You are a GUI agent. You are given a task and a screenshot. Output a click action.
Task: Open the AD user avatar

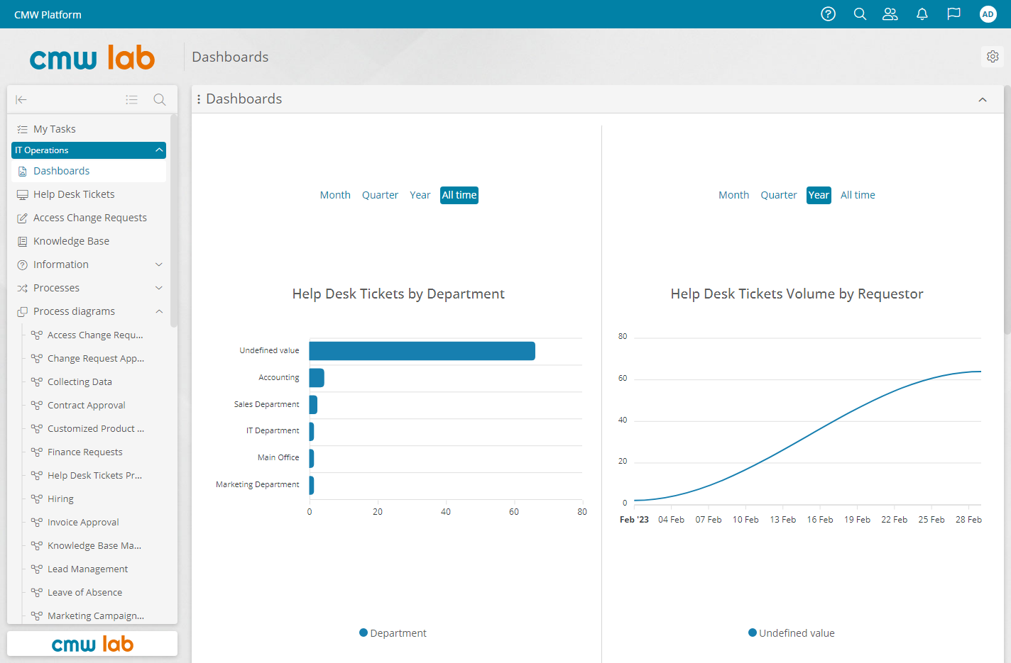988,14
